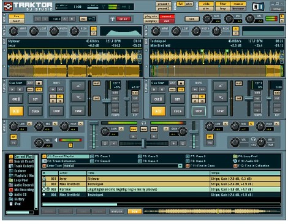Viewport: 288px width, 224px height.
Task: Collapse the deck B filter section
Action: 146,27
